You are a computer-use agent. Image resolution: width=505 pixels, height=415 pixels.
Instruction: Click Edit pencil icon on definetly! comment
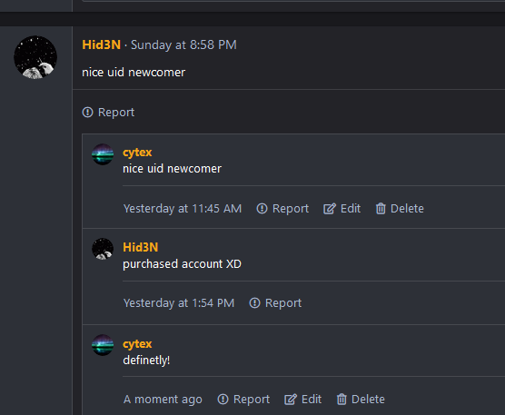tap(290, 400)
